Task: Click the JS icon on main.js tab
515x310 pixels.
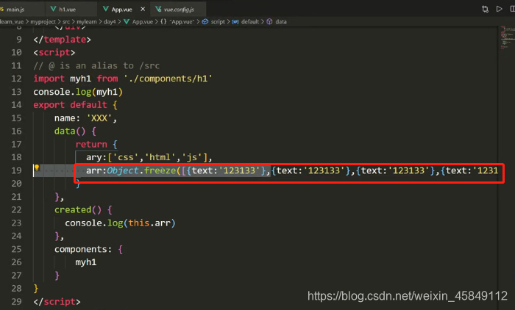Action: coord(2,9)
